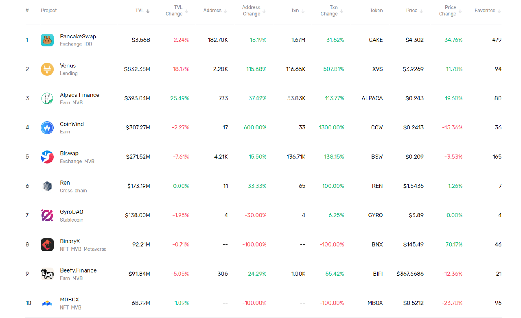Click Ren TVL value $173.19M

pos(139,186)
